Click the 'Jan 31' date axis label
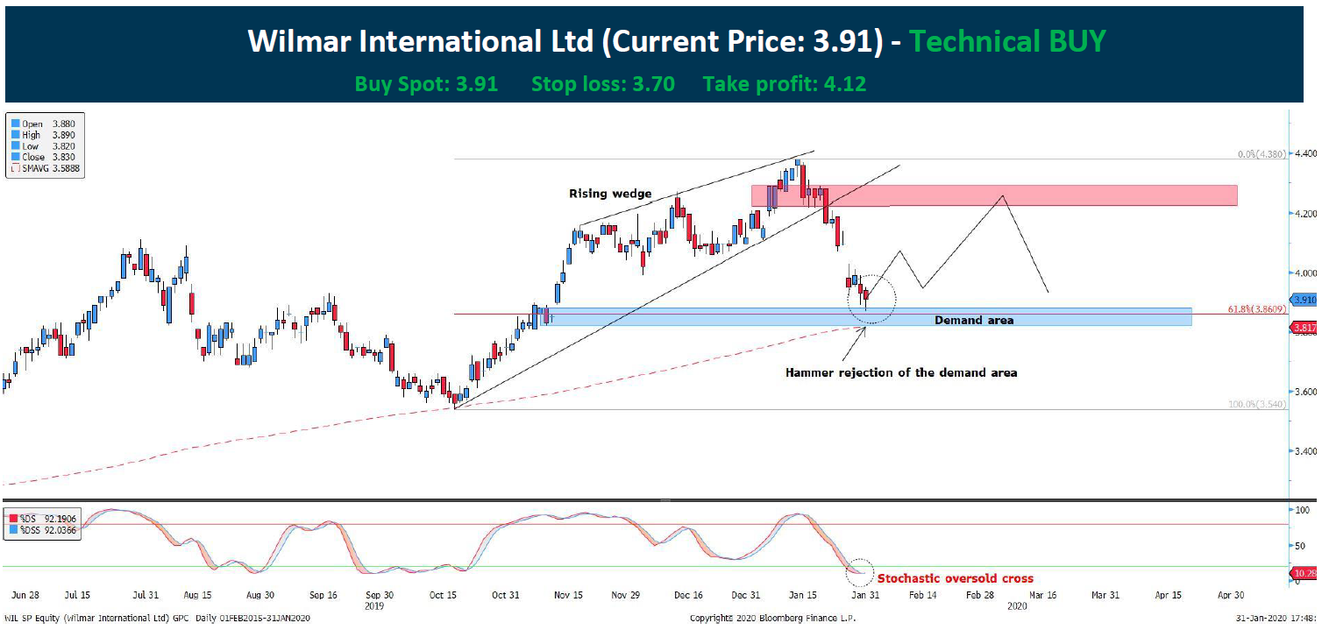Image resolution: width=1322 pixels, height=630 pixels. click(866, 595)
